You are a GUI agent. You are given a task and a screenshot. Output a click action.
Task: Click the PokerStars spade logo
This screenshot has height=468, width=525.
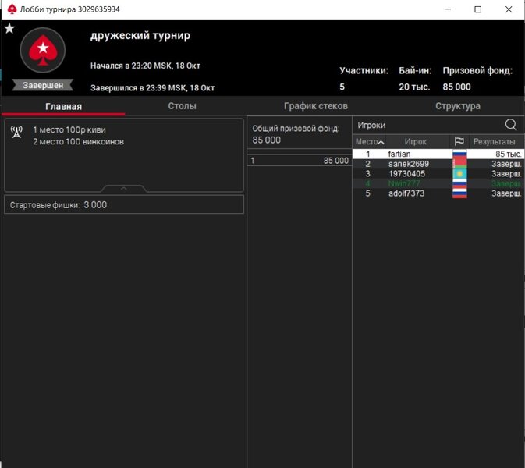[x=42, y=51]
